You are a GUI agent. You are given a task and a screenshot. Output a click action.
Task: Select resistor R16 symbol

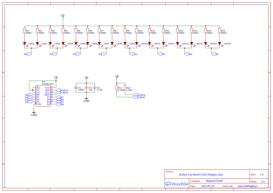[220, 31]
